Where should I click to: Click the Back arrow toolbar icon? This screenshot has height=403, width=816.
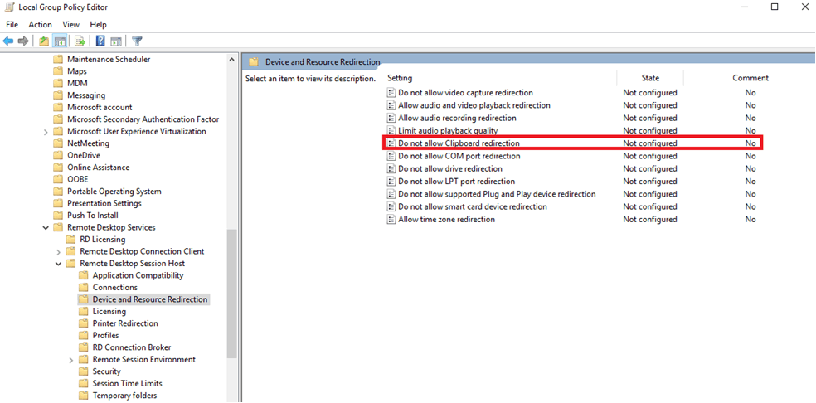(7, 41)
